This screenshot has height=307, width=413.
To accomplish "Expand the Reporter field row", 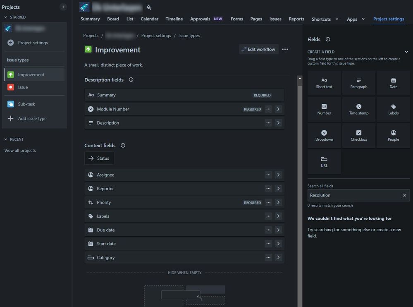I will tap(278, 188).
